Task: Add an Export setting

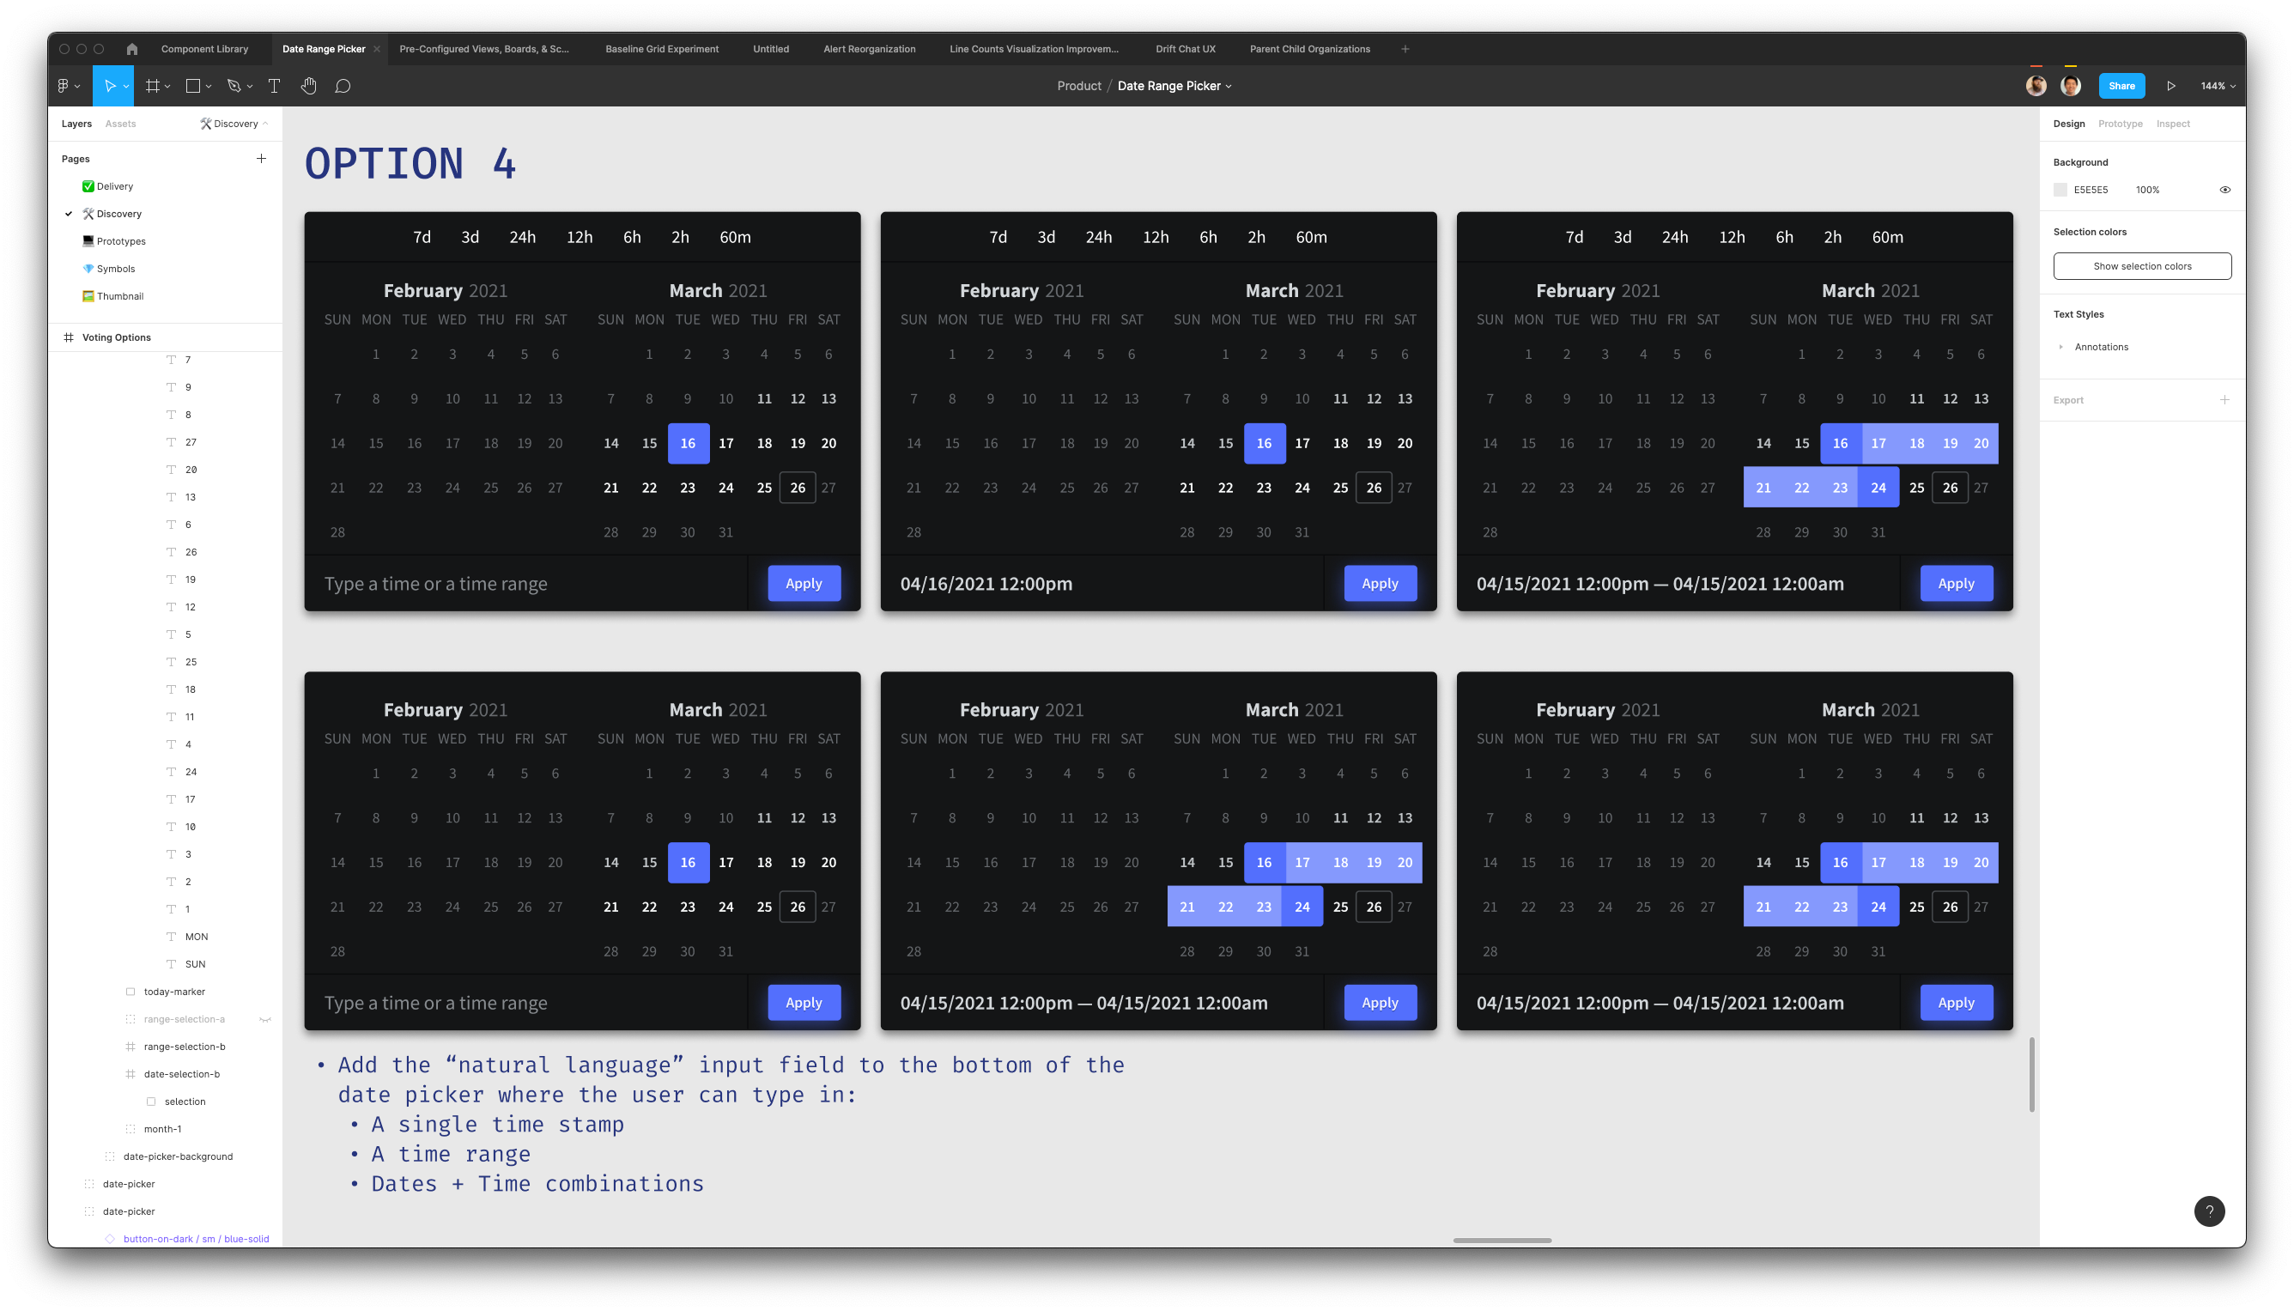Action: 2224,400
